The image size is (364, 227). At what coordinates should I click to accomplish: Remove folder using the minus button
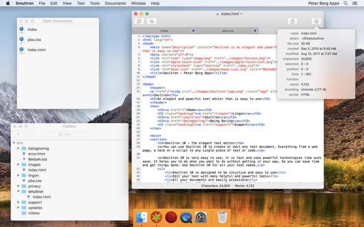pyautogui.click(x=30, y=134)
